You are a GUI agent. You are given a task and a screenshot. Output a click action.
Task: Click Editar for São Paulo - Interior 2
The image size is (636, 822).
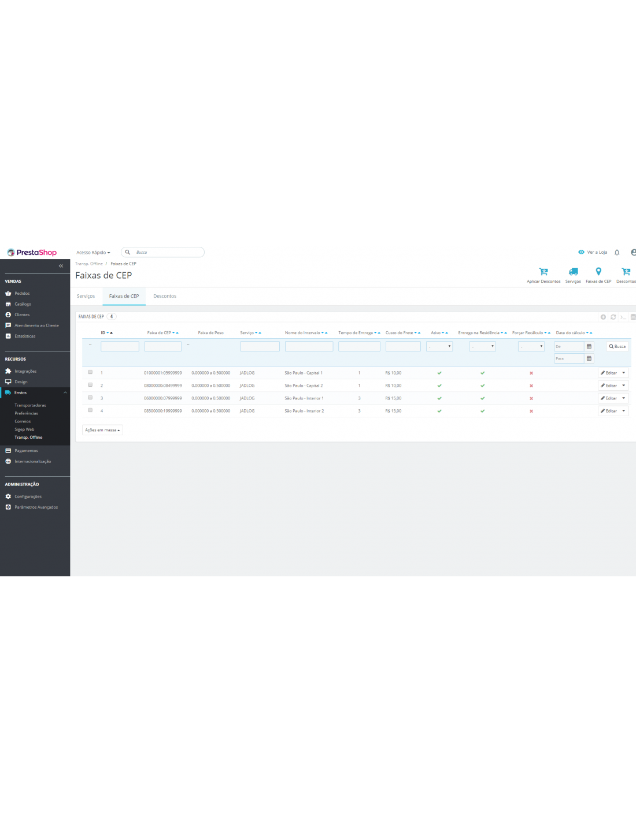click(x=609, y=411)
